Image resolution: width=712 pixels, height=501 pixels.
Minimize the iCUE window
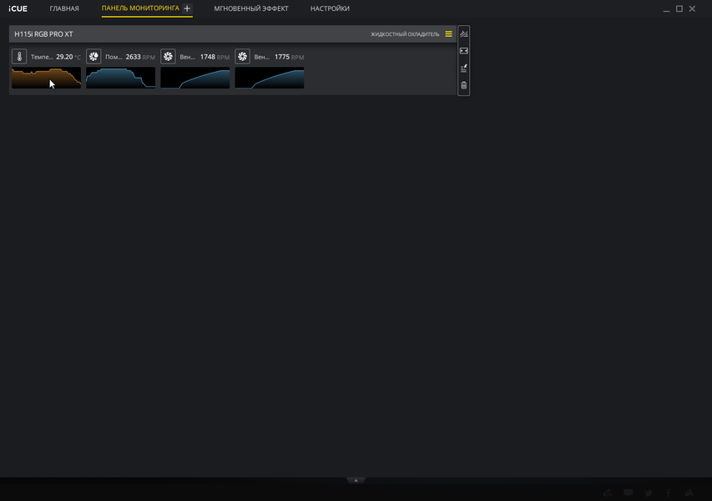666,9
